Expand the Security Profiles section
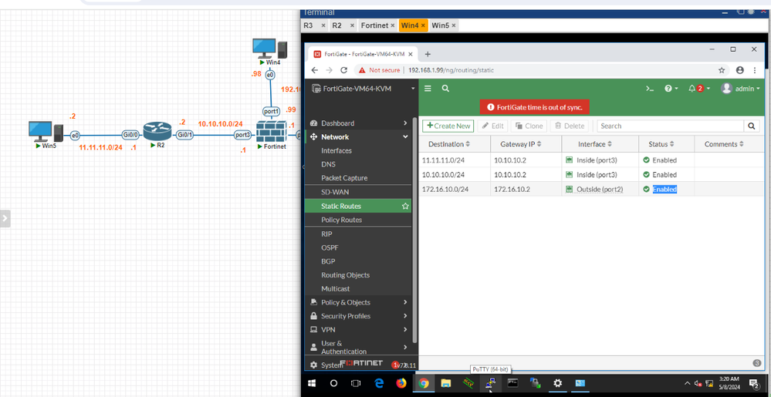Screen dimensions: 771x397 pyautogui.click(x=359, y=316)
